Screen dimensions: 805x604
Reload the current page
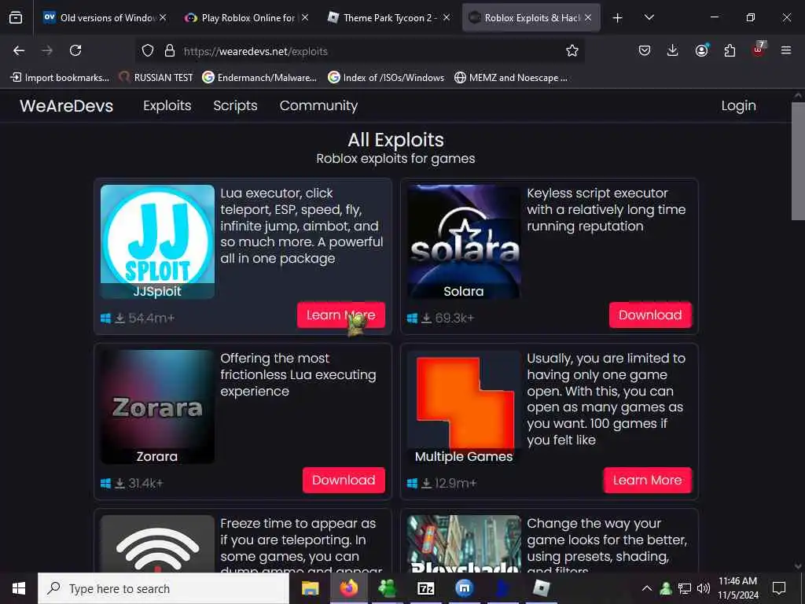(x=75, y=50)
